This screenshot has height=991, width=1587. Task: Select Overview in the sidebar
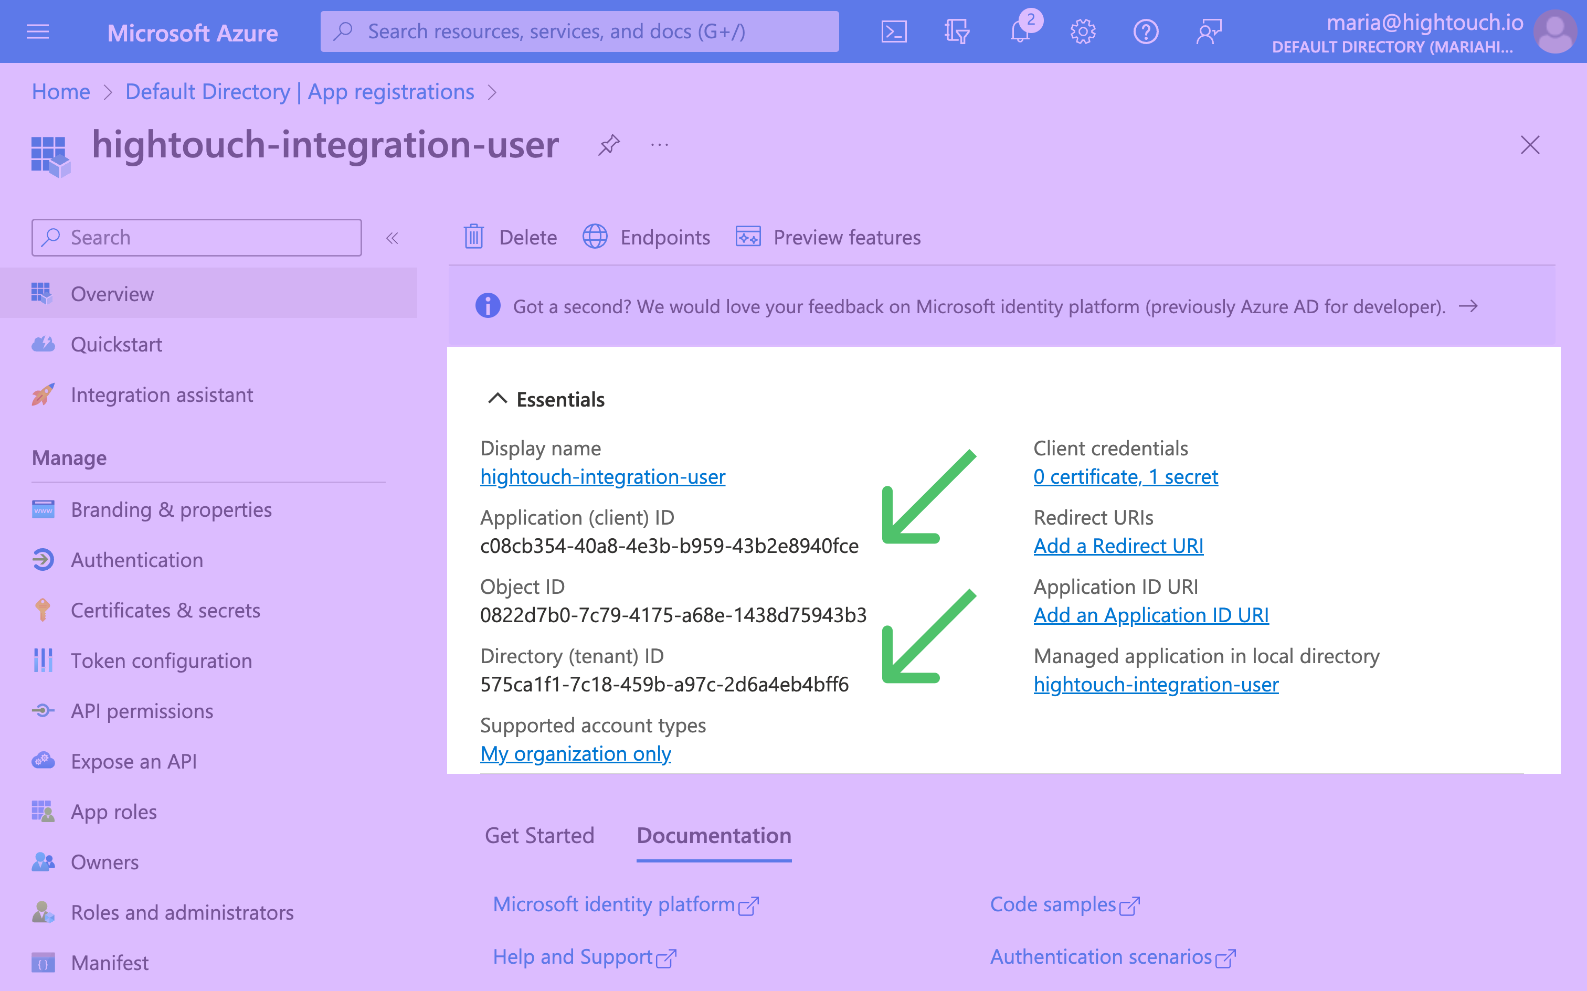click(208, 294)
